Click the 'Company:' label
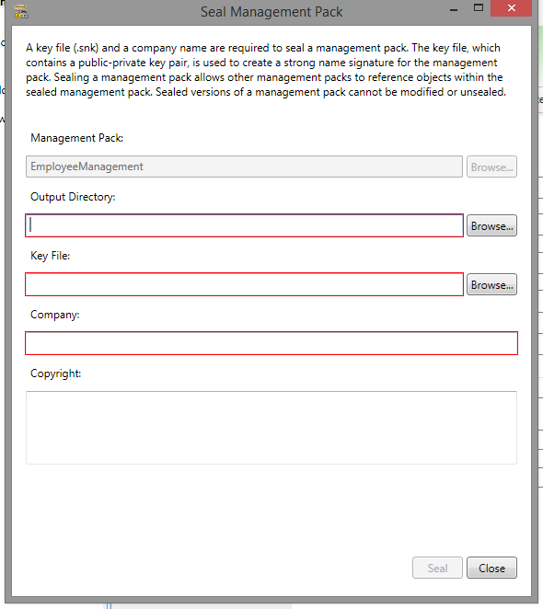 (x=55, y=315)
